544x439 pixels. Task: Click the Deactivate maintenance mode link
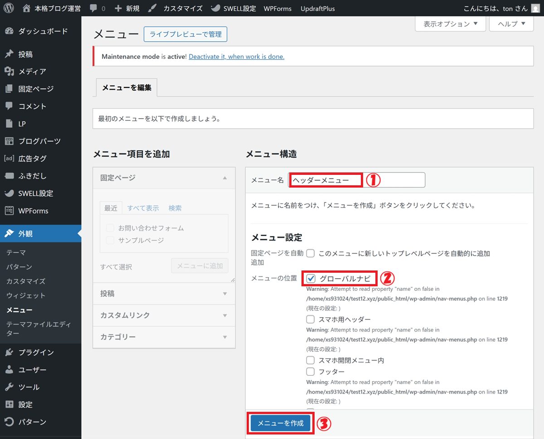[236, 57]
